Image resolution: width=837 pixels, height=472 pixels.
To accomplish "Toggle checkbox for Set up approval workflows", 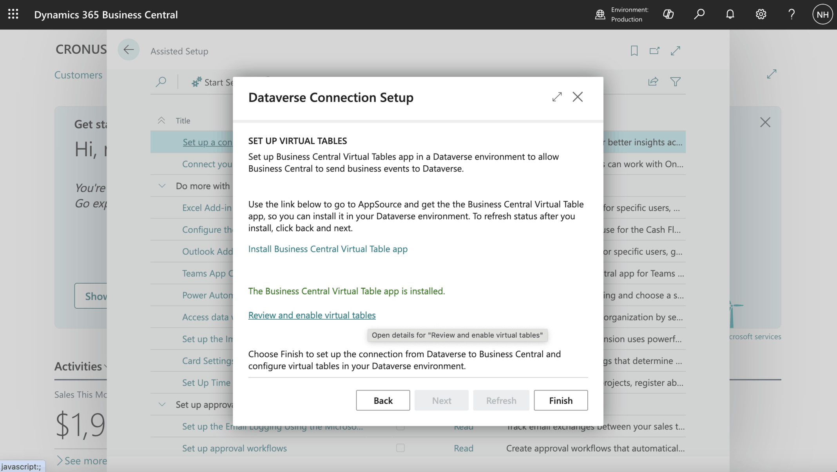I will pyautogui.click(x=400, y=448).
